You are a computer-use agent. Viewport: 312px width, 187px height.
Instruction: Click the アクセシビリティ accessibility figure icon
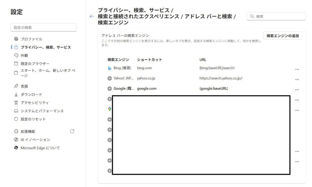[16, 102]
